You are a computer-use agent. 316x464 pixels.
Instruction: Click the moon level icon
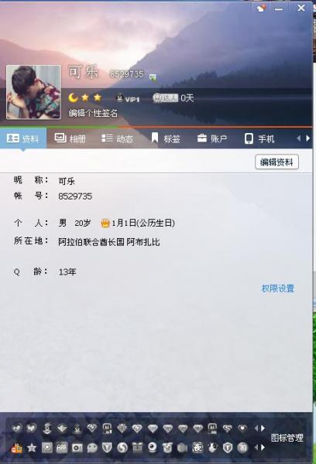coord(73,97)
